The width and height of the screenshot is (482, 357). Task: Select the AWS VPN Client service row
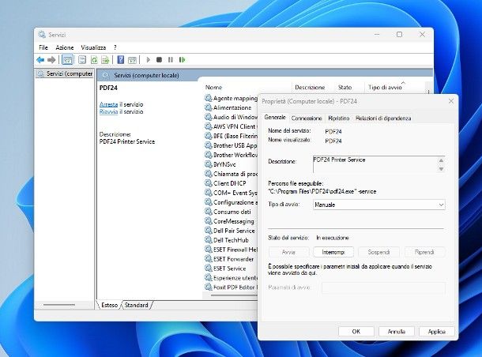point(231,126)
